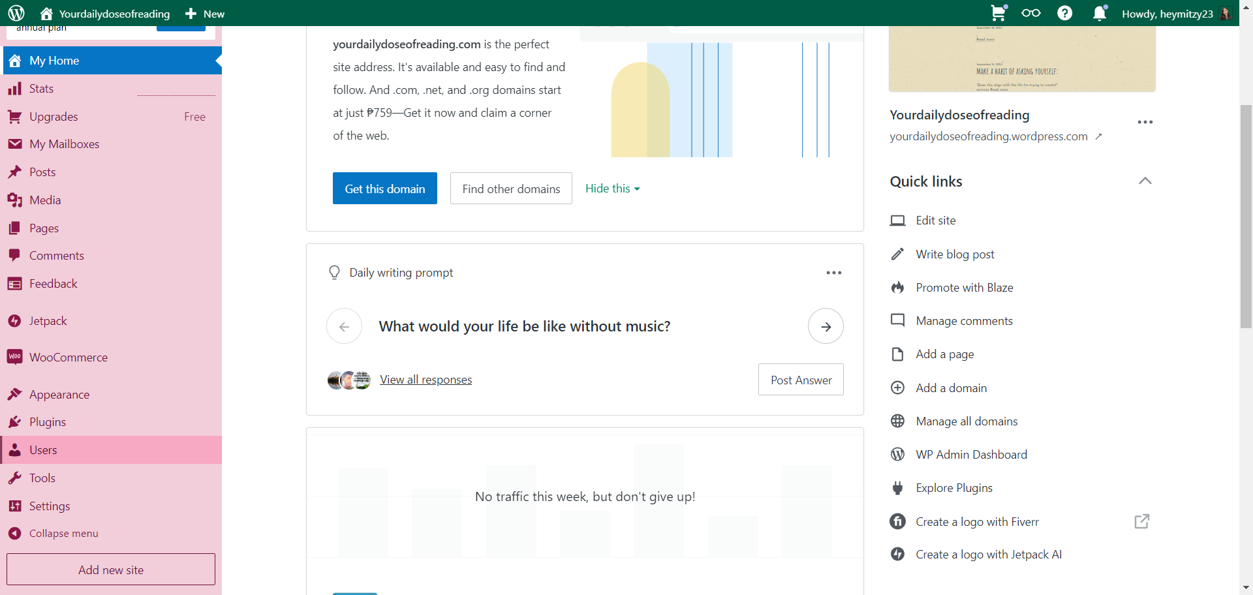This screenshot has width=1253, height=595.
Task: Open the Reader glasses icon
Action: [1031, 13]
